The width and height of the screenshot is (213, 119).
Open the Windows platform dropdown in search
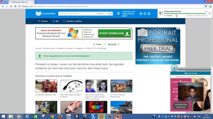[x=102, y=14]
